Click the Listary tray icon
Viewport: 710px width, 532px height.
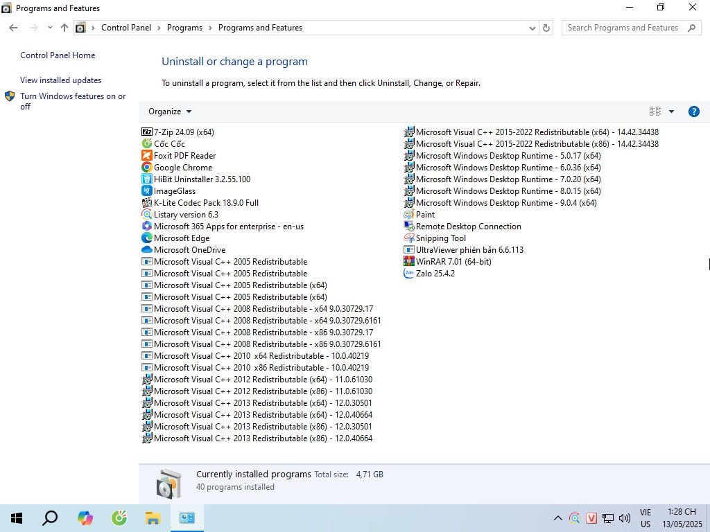click(x=575, y=518)
